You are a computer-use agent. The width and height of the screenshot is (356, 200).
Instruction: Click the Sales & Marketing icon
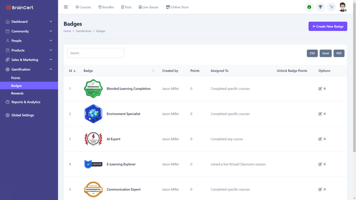point(7,60)
